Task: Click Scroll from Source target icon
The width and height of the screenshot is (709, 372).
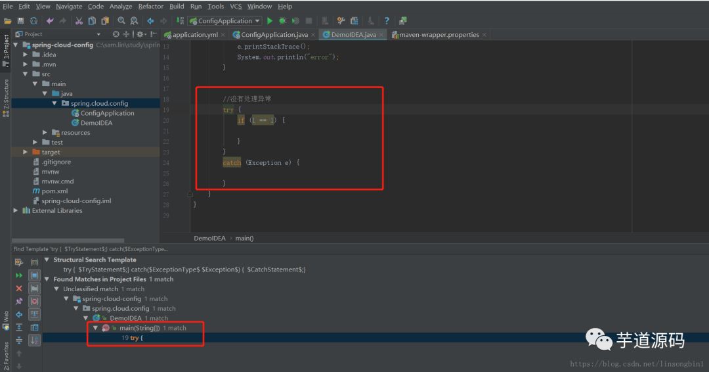Action: [x=116, y=34]
